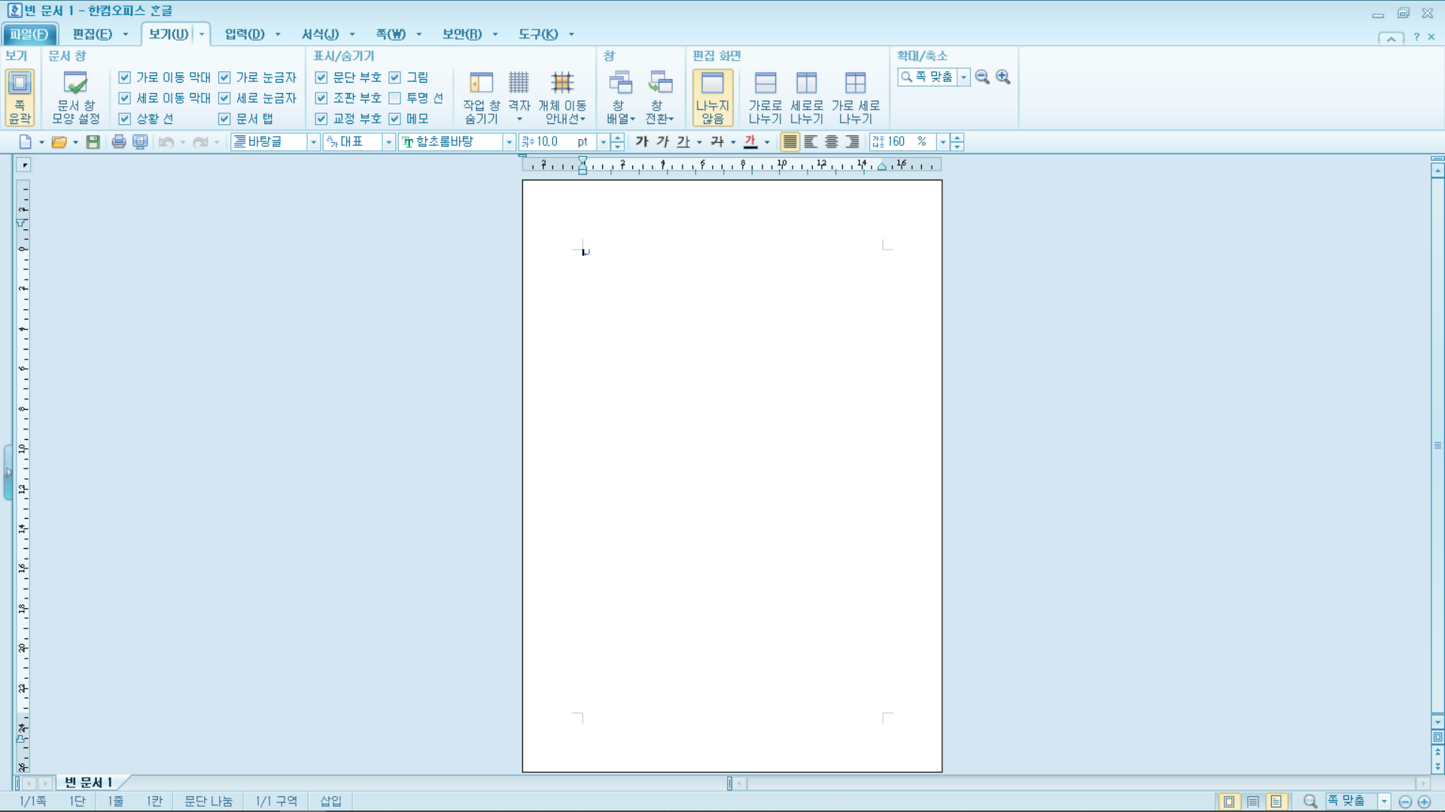Open the 편집(E) menu

pos(92,34)
